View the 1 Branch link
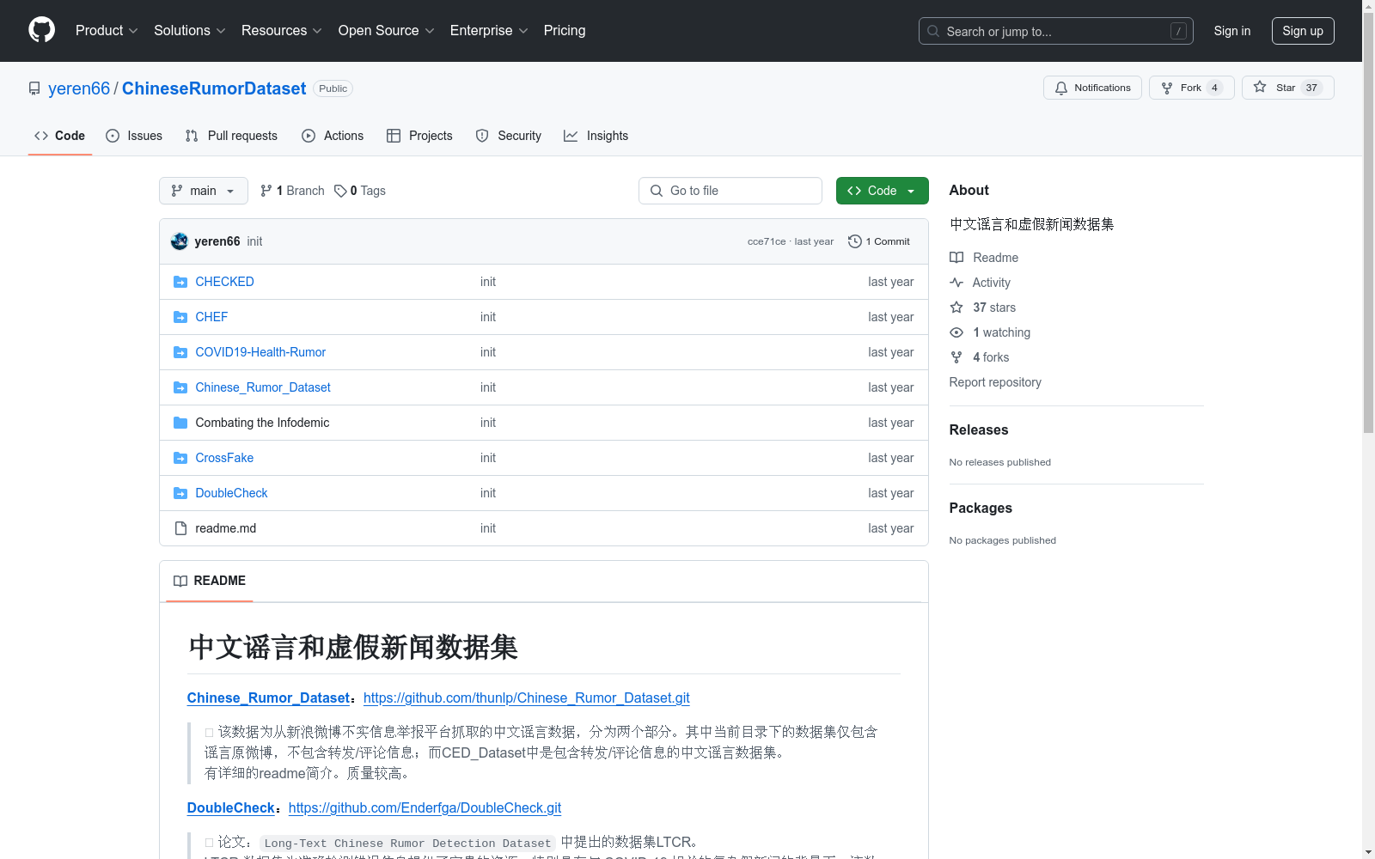This screenshot has width=1375, height=859. coord(292,191)
